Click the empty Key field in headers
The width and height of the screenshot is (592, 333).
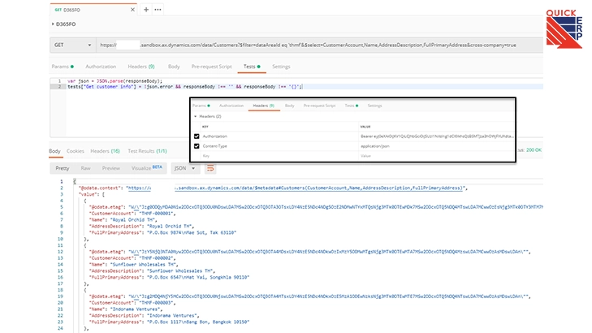coord(279,156)
